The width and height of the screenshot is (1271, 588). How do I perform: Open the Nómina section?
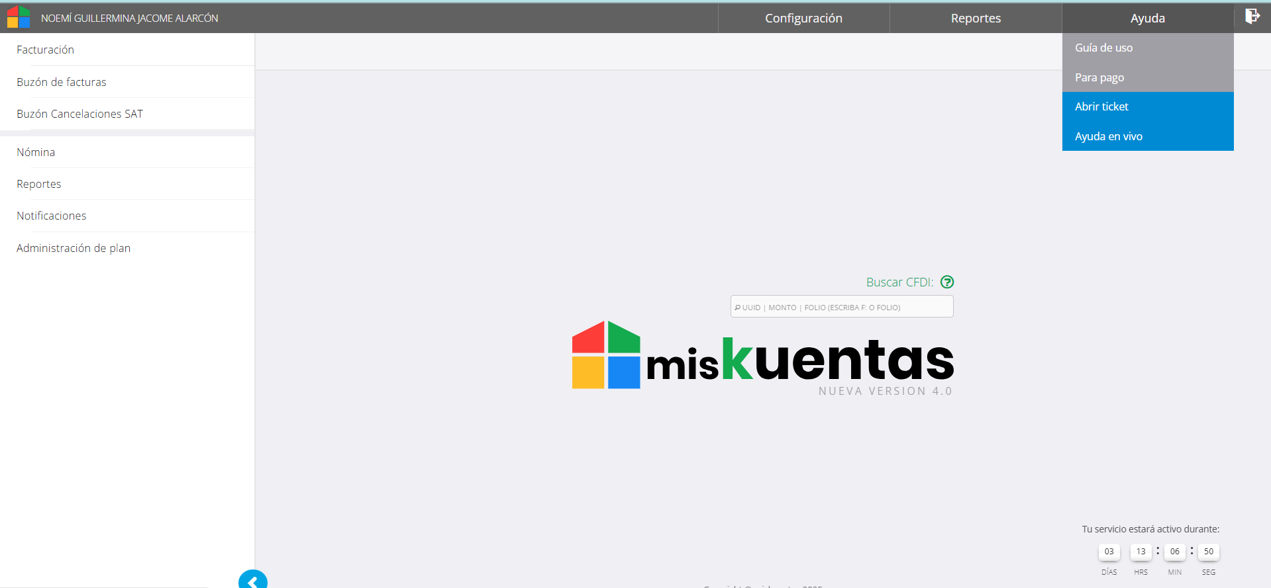point(36,152)
